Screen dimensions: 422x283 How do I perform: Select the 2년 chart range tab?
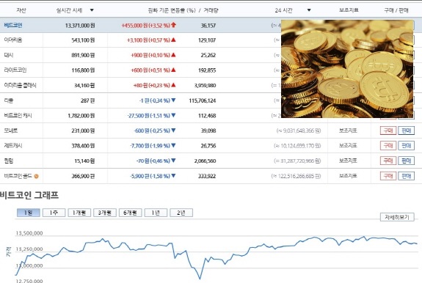pos(181,213)
